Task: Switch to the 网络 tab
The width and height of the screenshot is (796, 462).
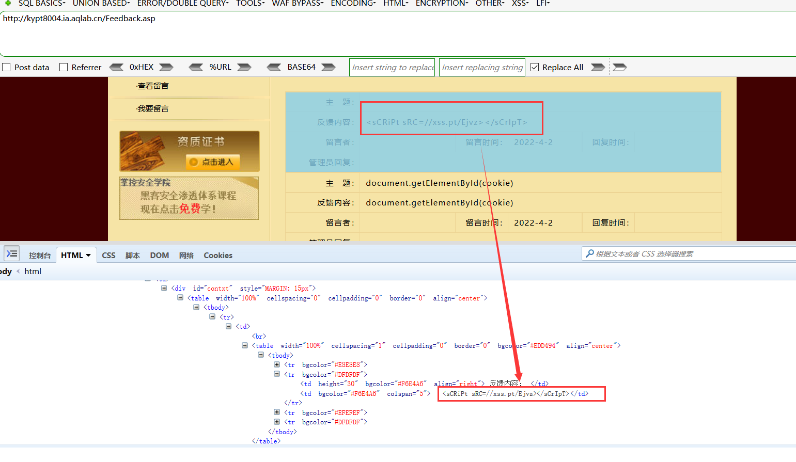Action: pyautogui.click(x=186, y=255)
